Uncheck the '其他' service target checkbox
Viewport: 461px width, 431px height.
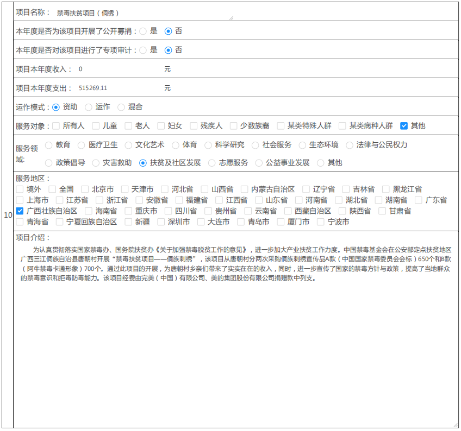tap(404, 126)
